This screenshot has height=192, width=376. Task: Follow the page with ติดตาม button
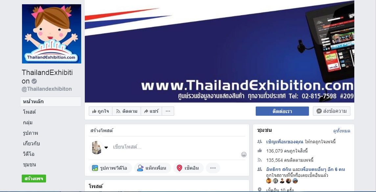pyautogui.click(x=127, y=111)
